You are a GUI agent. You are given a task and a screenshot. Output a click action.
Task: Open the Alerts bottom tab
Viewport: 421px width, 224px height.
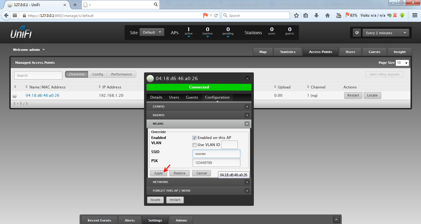[130, 220]
